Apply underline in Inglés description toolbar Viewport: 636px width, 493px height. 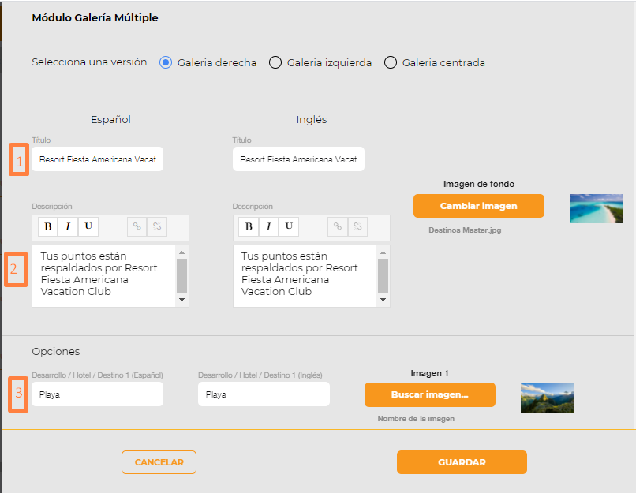click(289, 226)
